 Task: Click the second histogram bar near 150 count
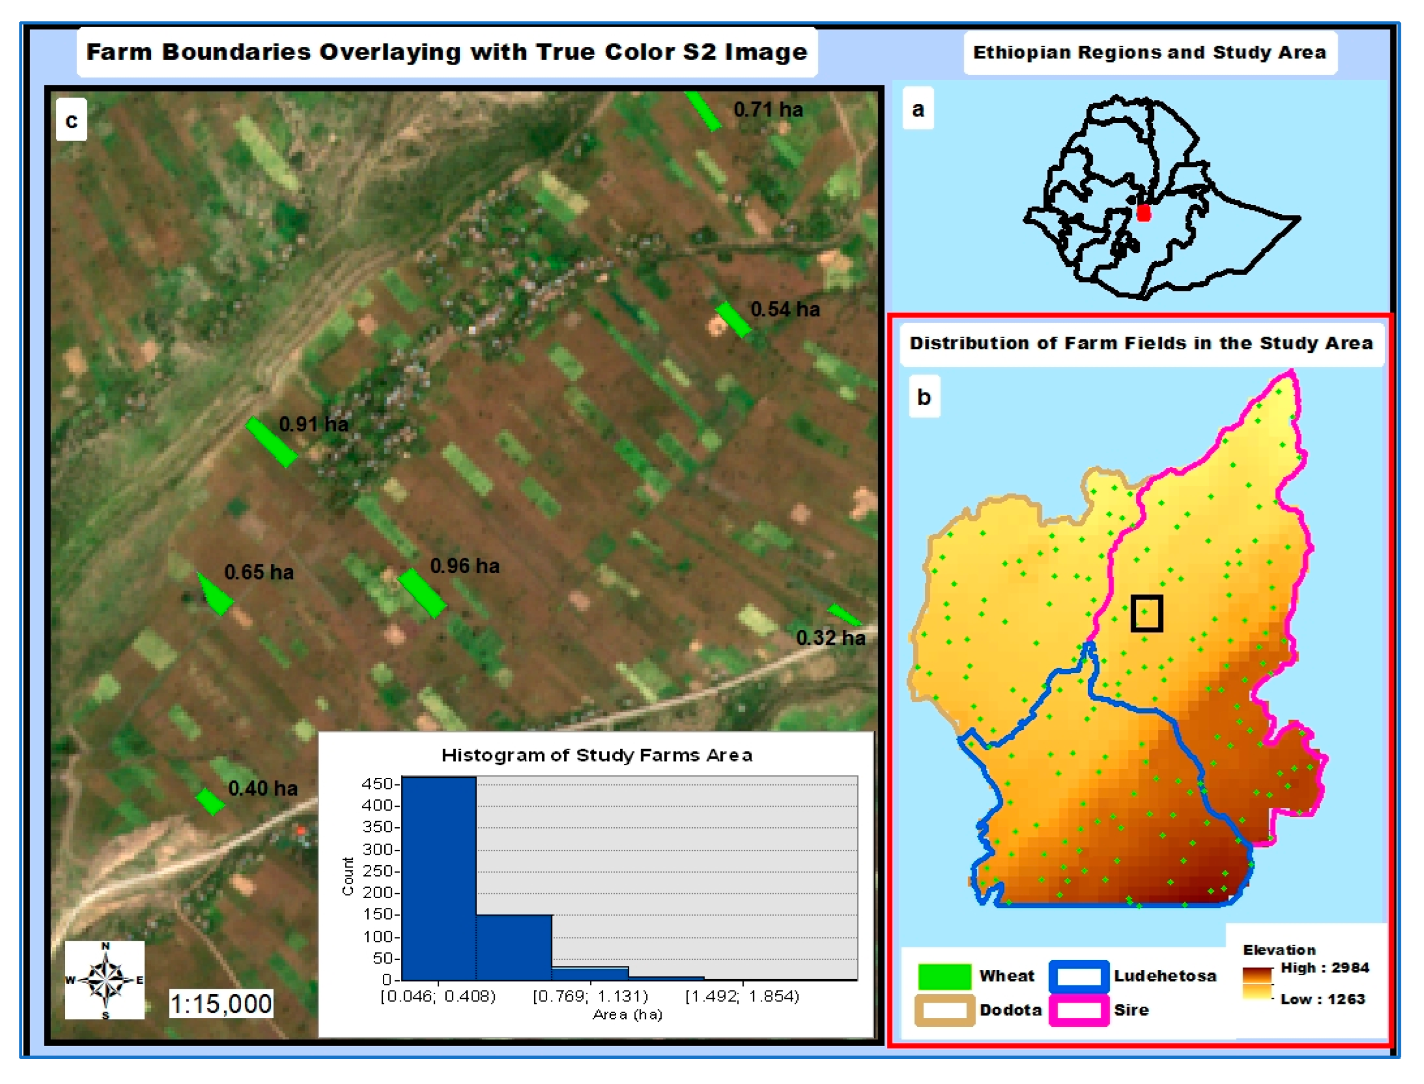coord(514,947)
